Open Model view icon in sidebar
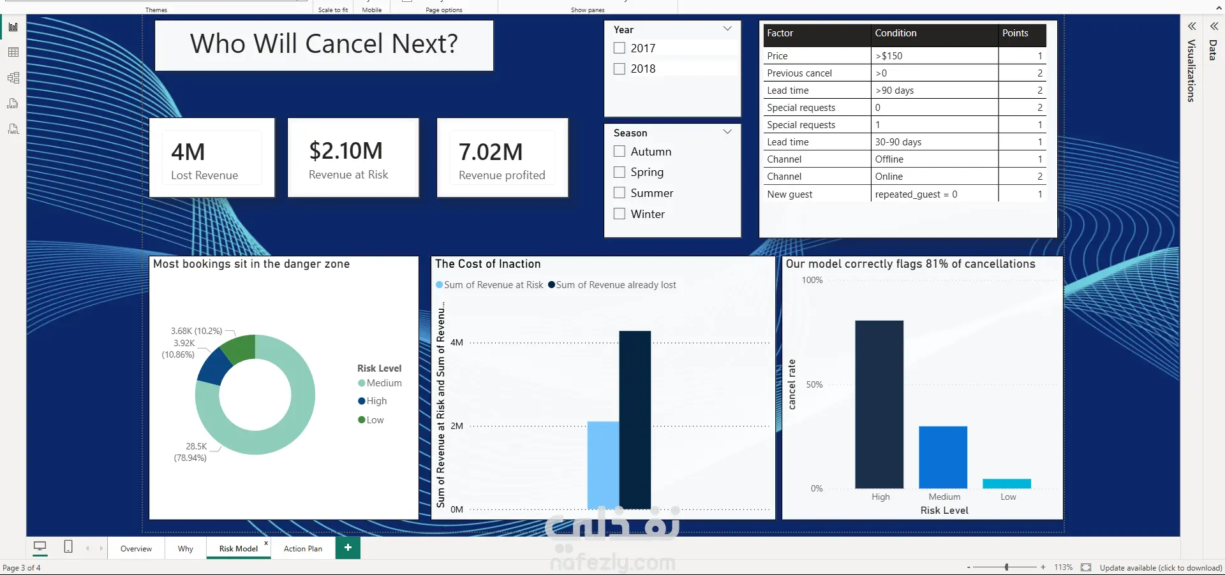 click(x=13, y=78)
